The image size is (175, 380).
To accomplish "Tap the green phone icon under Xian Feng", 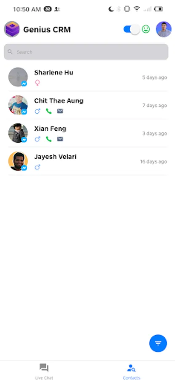I will pyautogui.click(x=49, y=139).
